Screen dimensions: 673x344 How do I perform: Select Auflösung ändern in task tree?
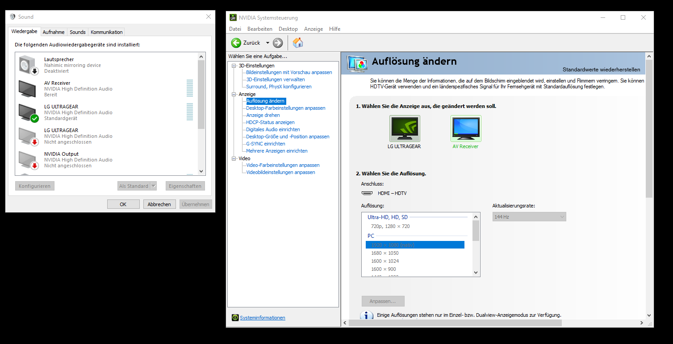coord(266,101)
